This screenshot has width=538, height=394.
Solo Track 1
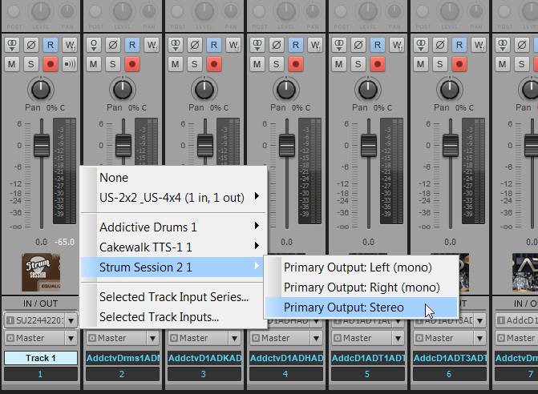pyautogui.click(x=31, y=64)
